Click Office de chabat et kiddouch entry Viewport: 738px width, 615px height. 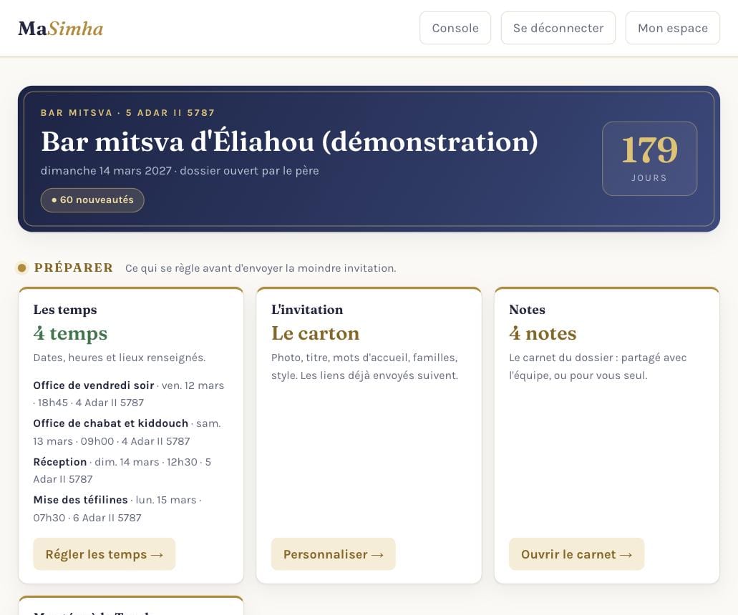pos(127,432)
